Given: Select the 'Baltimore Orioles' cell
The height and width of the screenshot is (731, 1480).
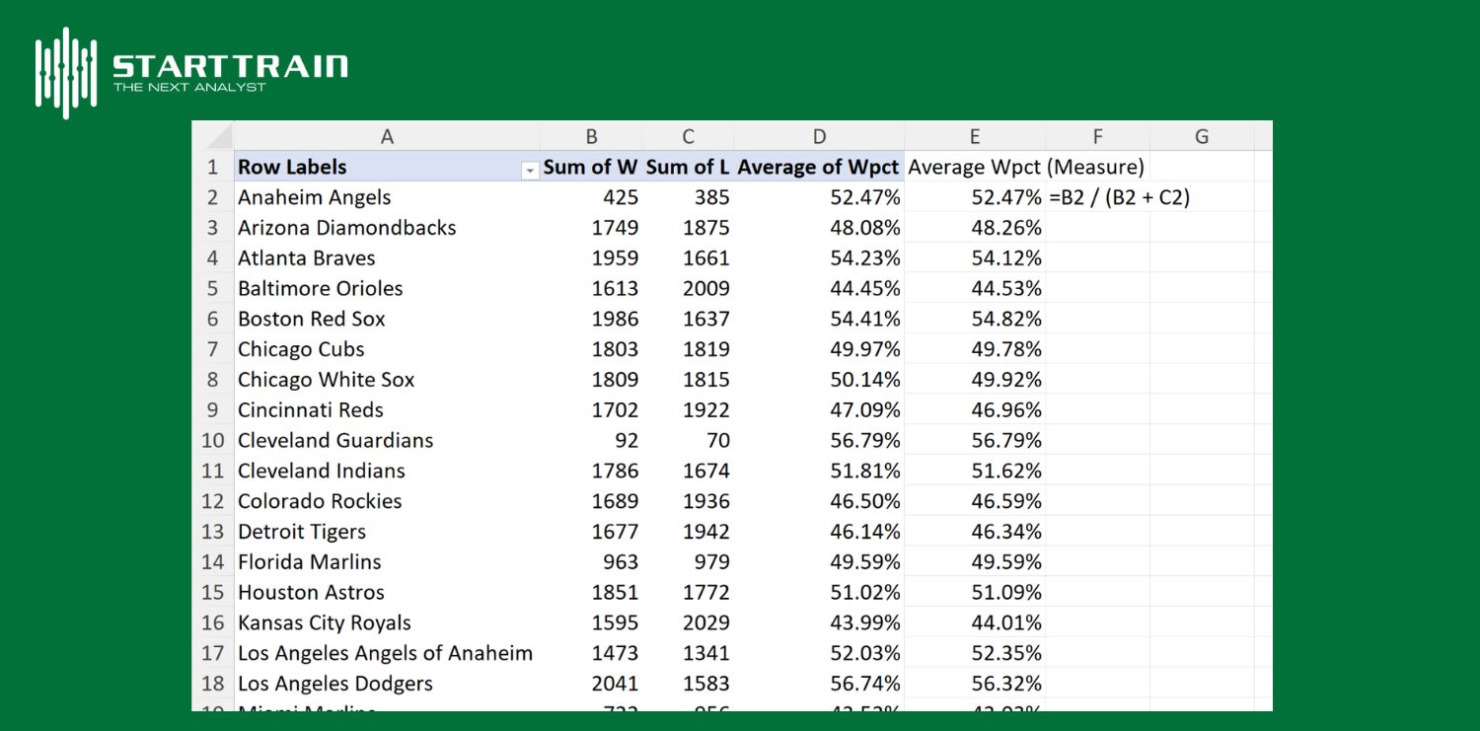Looking at the screenshot, I should (387, 288).
